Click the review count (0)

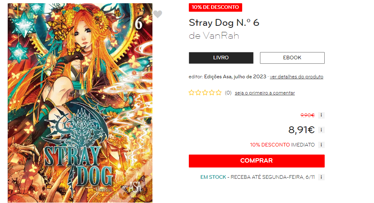tap(228, 93)
